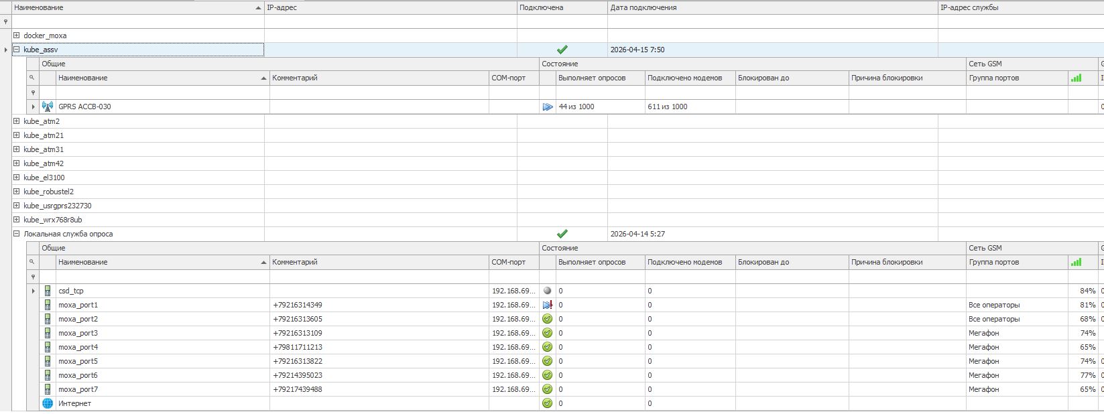Click the gray status circle for csd_tcp
Viewport: 1104px width, 414px height.
(548, 291)
